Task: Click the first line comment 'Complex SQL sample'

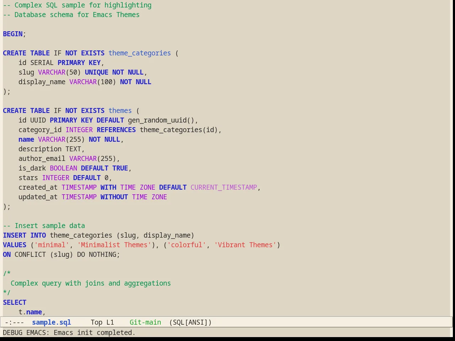Action: coord(77,5)
